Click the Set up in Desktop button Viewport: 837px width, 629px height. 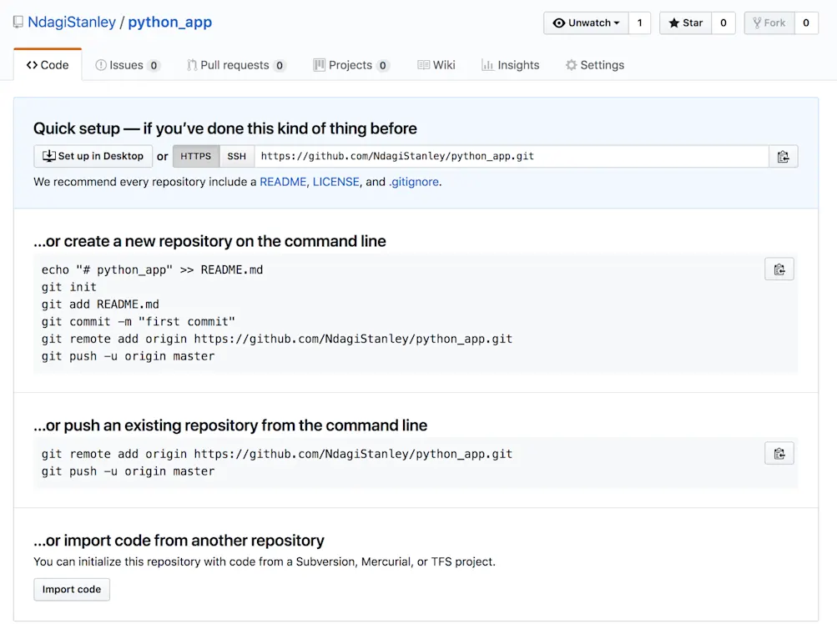pos(93,156)
